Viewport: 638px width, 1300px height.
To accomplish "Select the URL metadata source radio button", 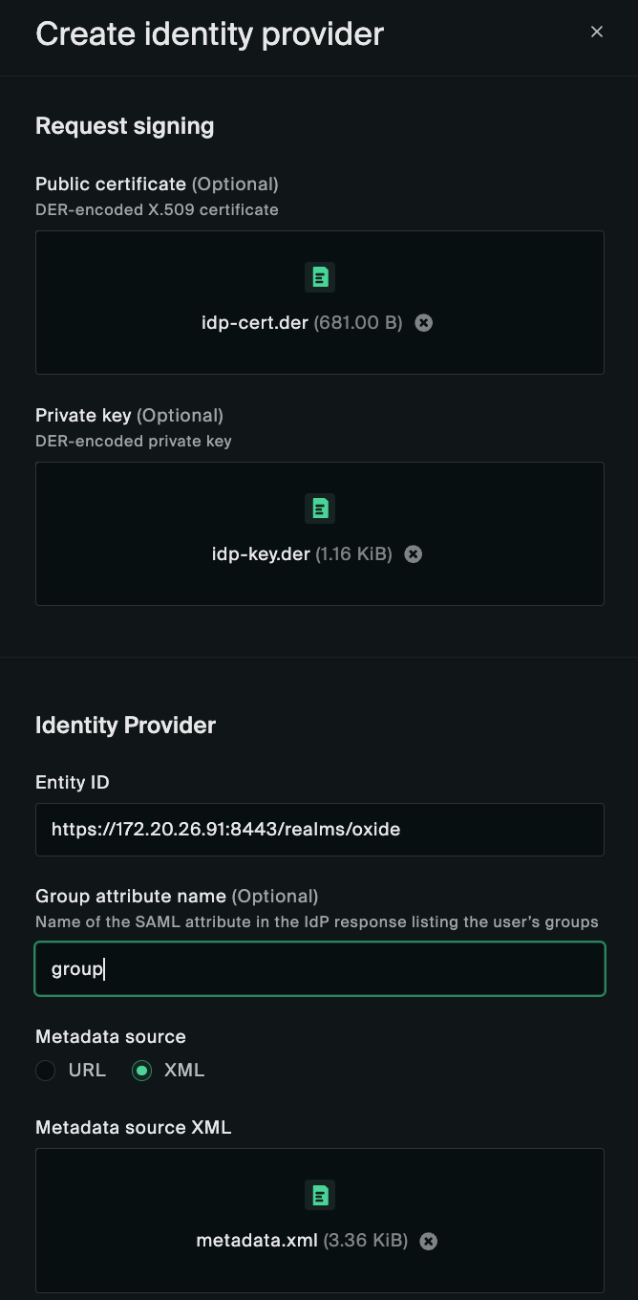I will (x=46, y=1071).
